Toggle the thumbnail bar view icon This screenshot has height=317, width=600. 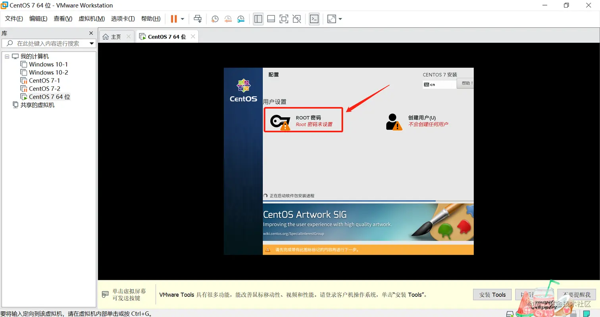coord(271,19)
